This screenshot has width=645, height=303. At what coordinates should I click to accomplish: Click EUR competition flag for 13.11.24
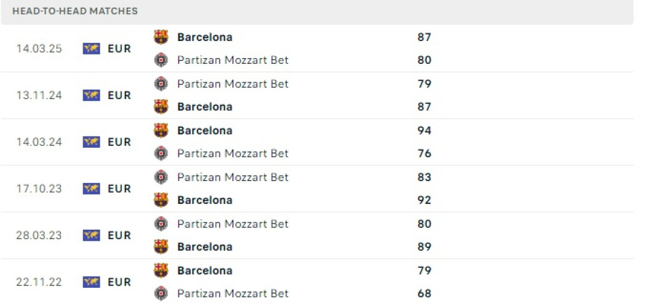click(91, 95)
